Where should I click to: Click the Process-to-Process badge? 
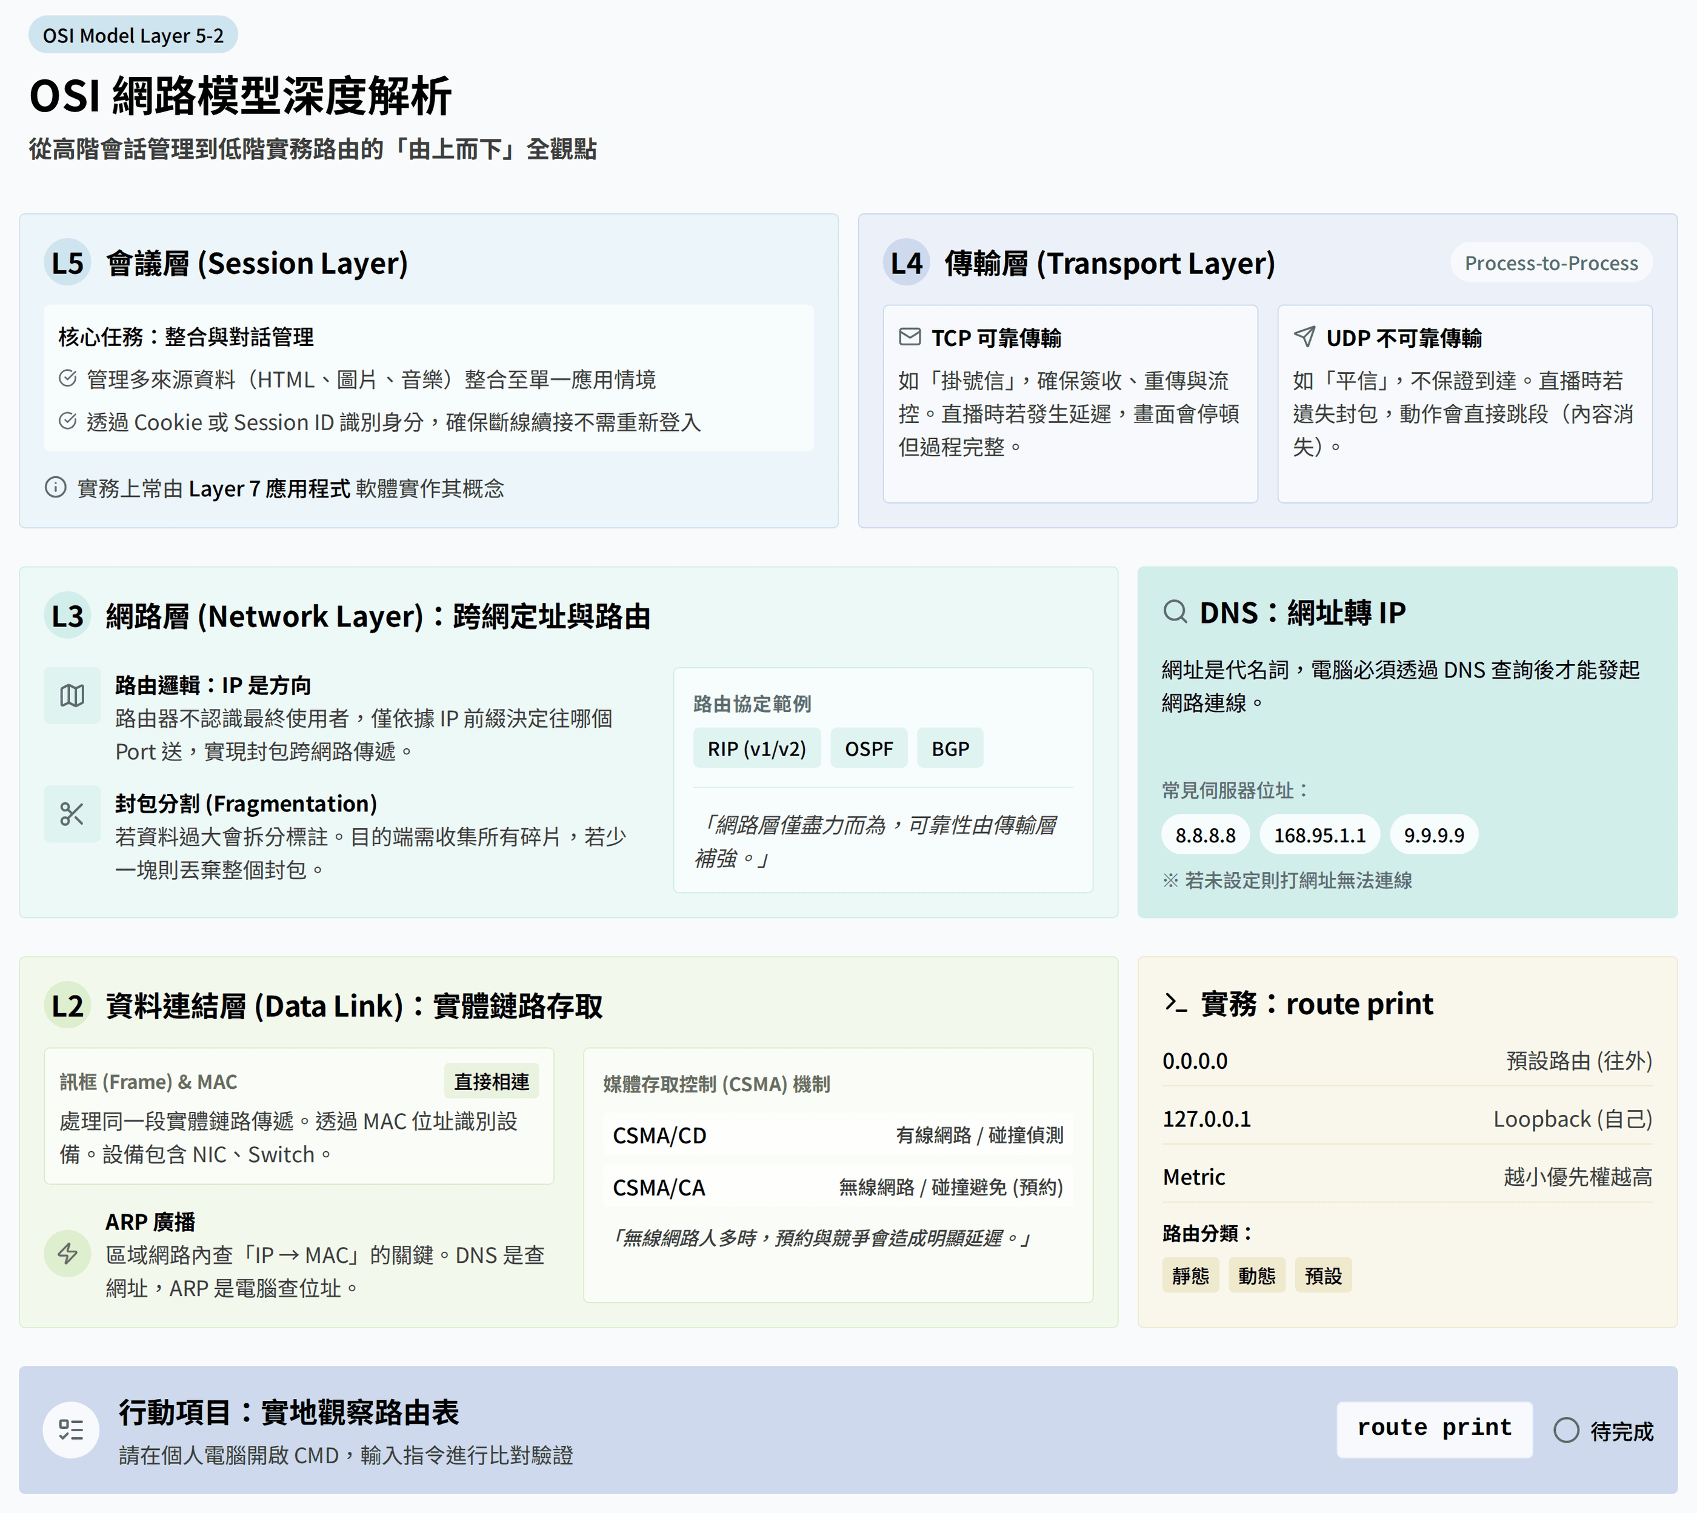pos(1551,263)
